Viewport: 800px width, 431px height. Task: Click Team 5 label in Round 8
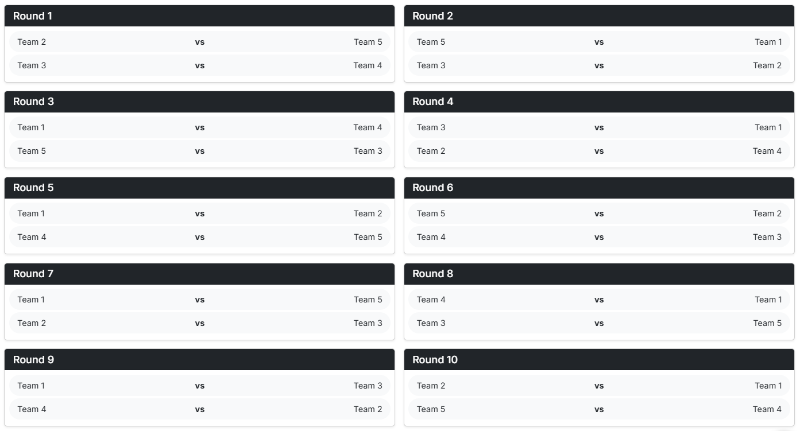[768, 323]
